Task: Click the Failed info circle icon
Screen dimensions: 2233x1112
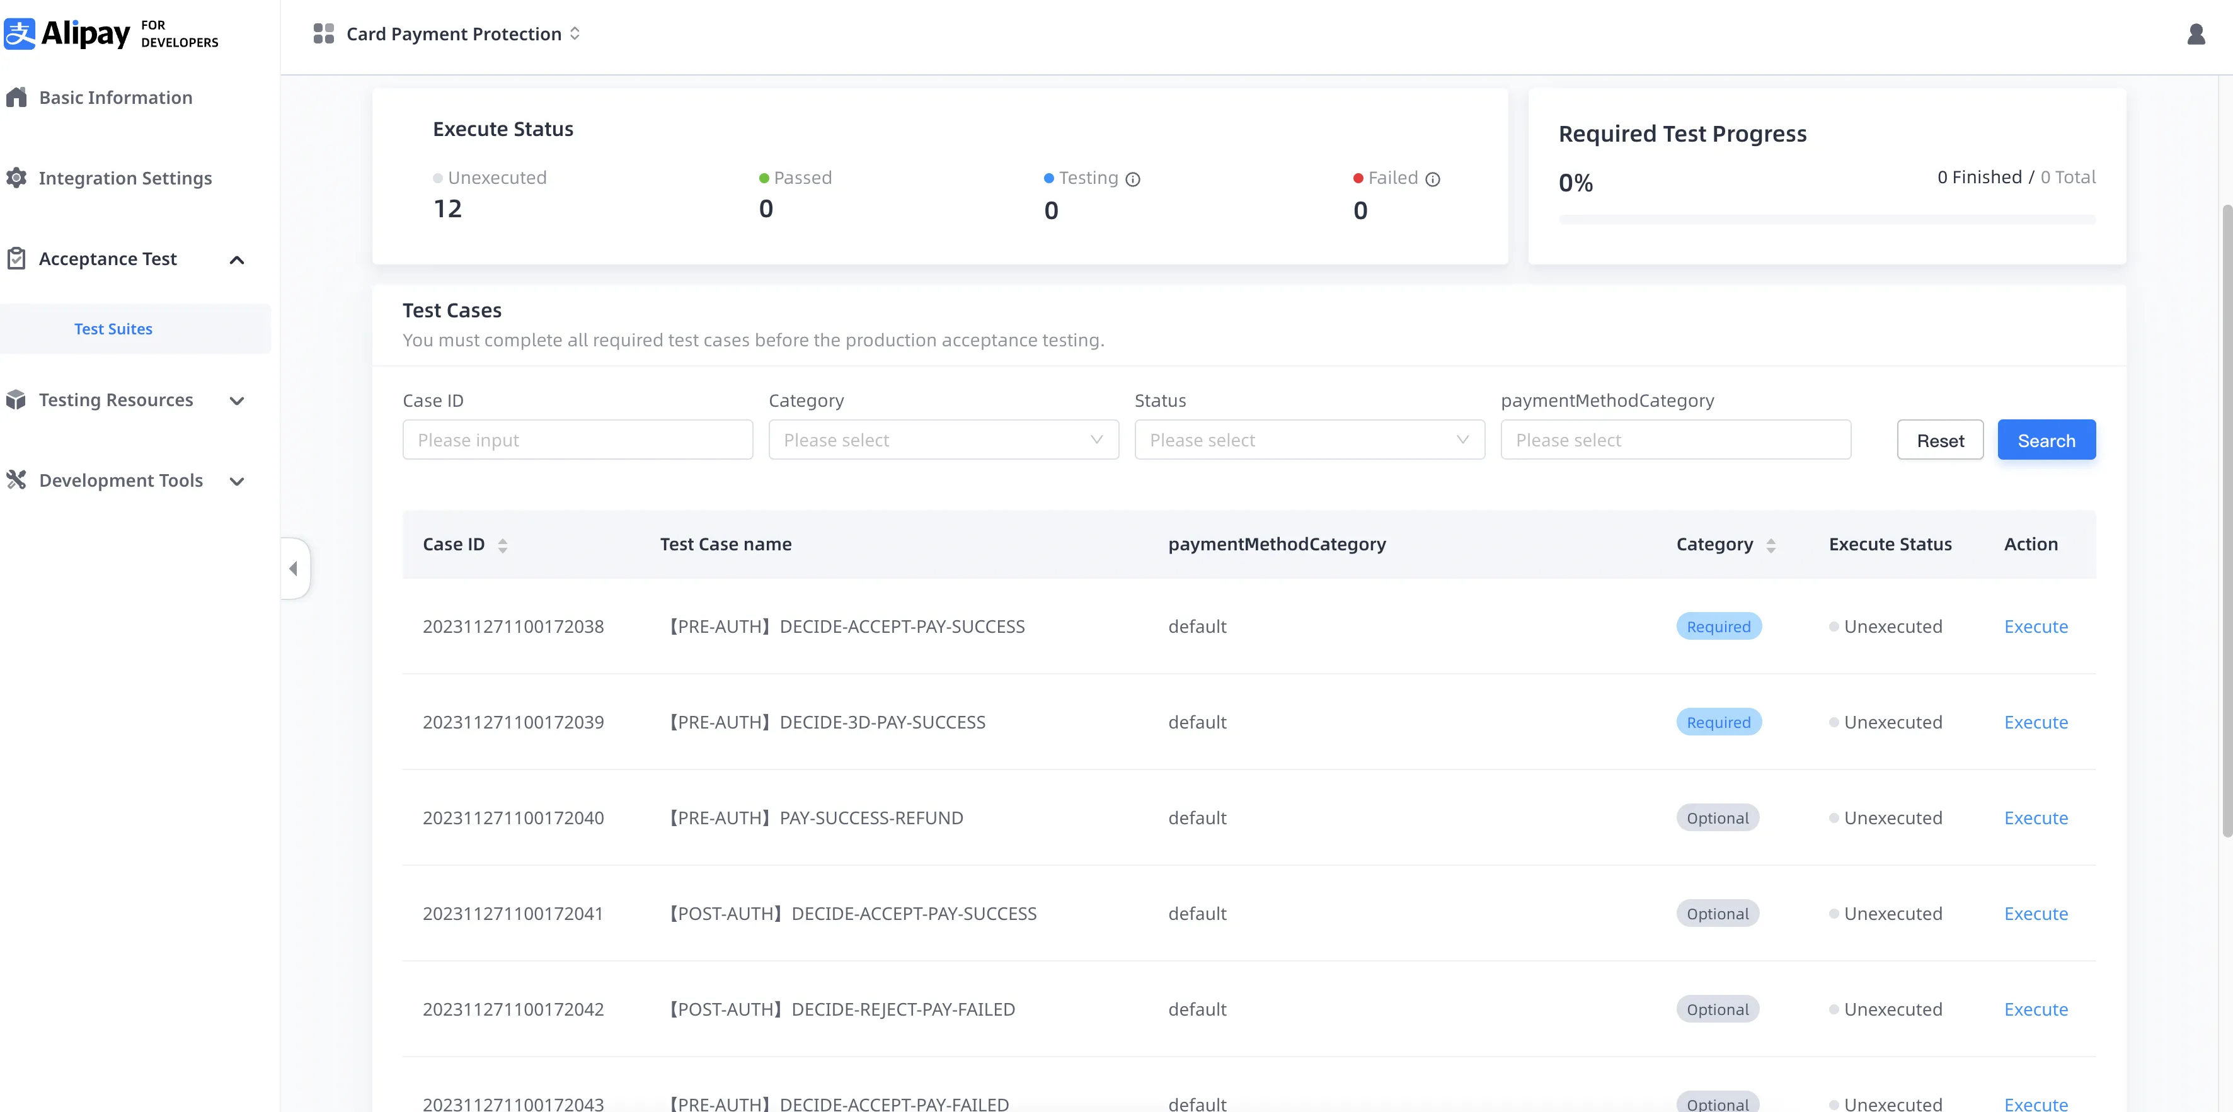Action: click(x=1432, y=179)
